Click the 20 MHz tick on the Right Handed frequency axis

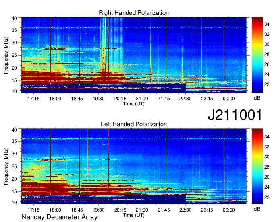pos(15,68)
